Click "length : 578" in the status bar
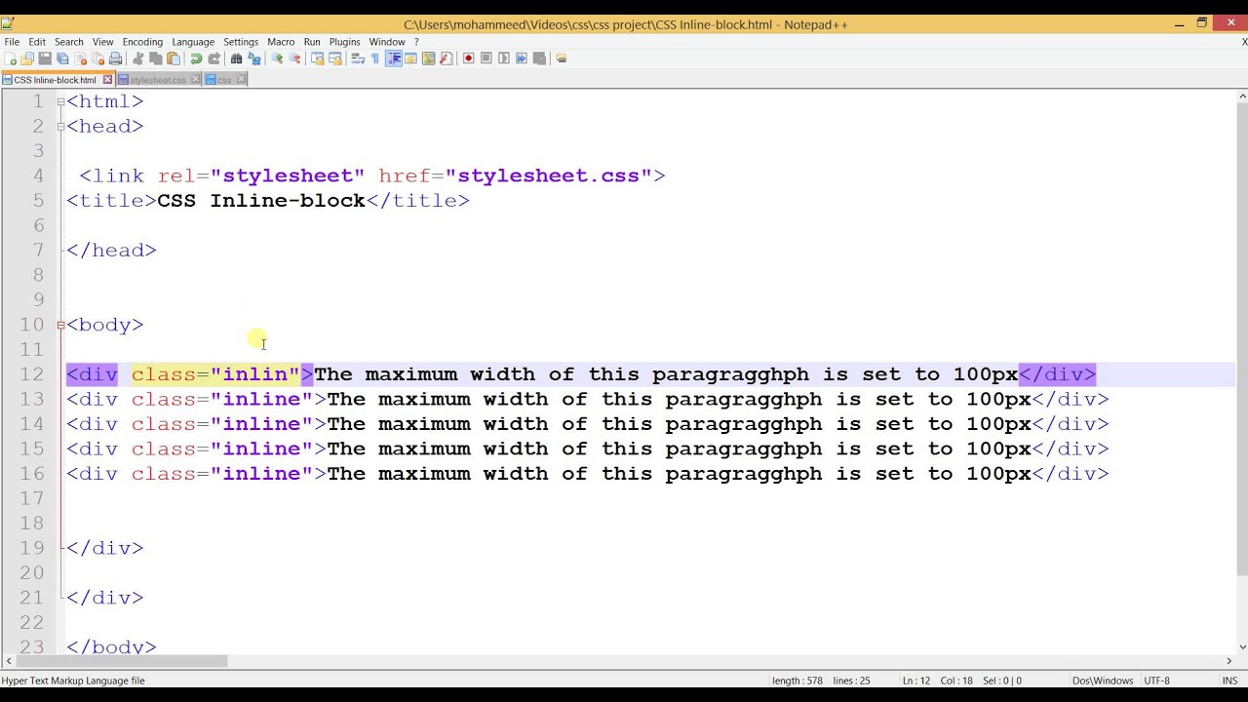This screenshot has height=702, width=1248. click(798, 681)
